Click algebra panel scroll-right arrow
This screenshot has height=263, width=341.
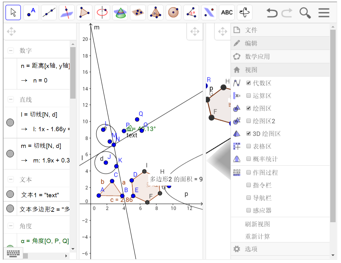coord(66,256)
